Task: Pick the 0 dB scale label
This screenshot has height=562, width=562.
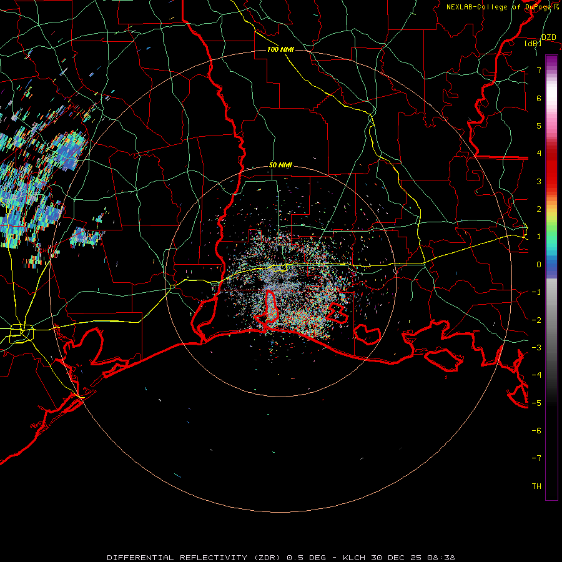Action: click(539, 265)
